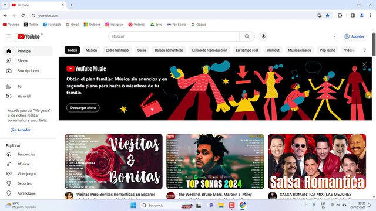Image resolution: width=376 pixels, height=211 pixels.
Task: Click the Buscar search field
Action: point(174,36)
